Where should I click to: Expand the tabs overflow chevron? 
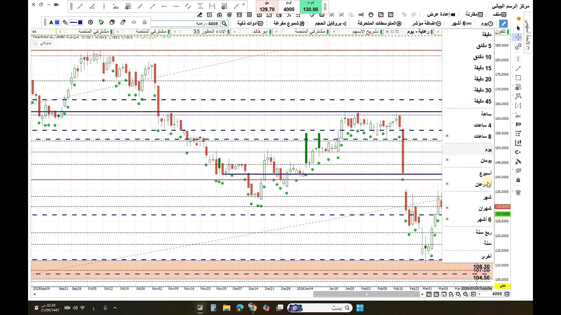34,31
